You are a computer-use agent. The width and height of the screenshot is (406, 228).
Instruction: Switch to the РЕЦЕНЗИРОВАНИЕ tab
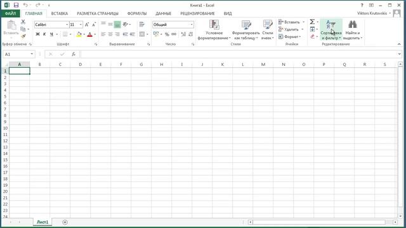[x=197, y=13]
